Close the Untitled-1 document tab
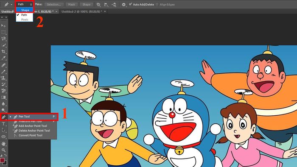 (56, 11)
